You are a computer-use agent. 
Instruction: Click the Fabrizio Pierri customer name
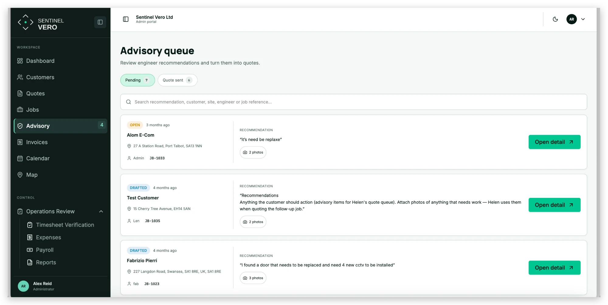[142, 261]
